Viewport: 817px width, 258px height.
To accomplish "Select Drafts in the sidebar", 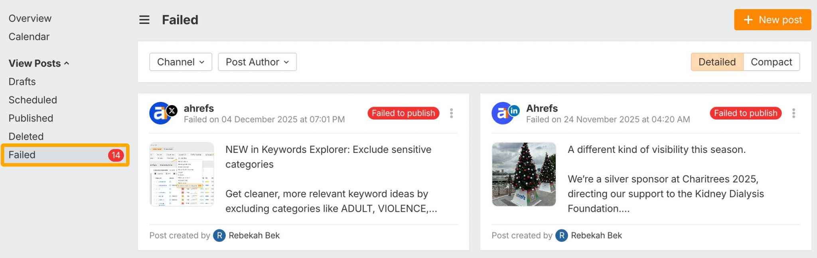I will pyautogui.click(x=22, y=82).
